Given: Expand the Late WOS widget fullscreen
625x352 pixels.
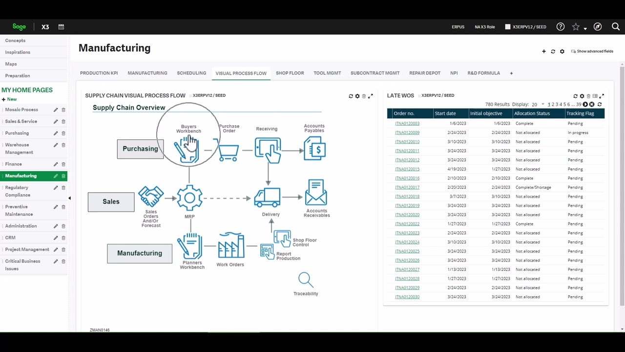Looking at the screenshot, I should (x=602, y=96).
